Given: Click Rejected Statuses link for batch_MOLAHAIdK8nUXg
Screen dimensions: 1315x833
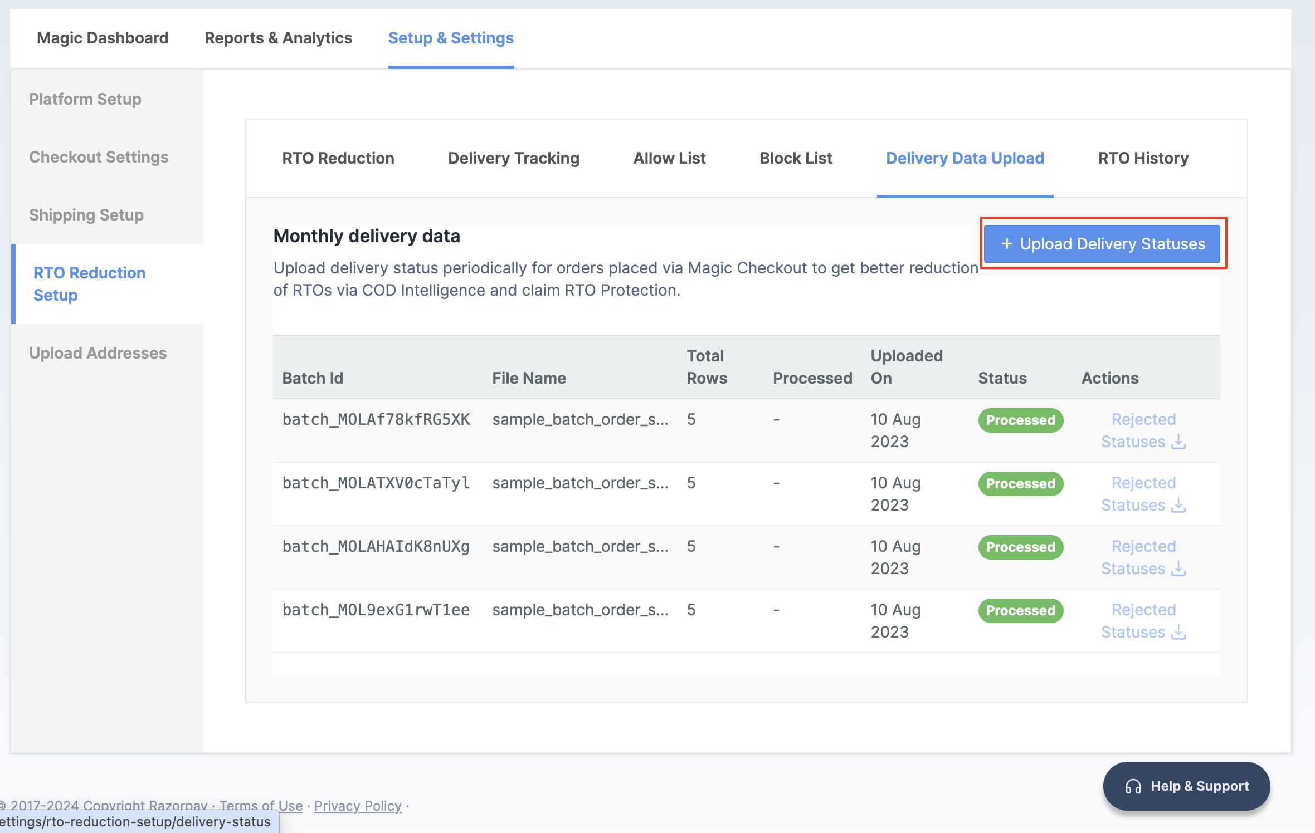Looking at the screenshot, I should [1143, 557].
